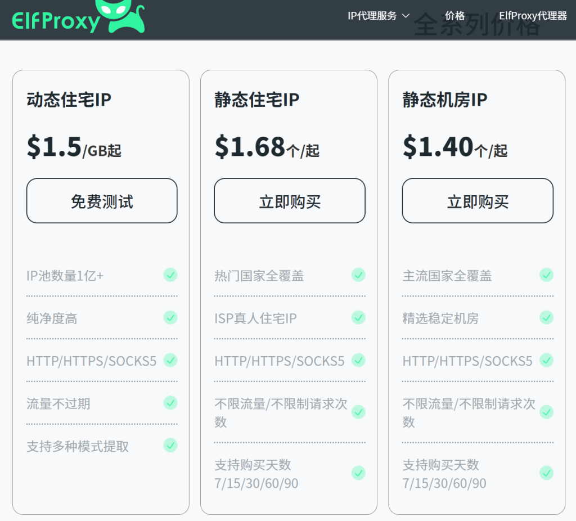This screenshot has height=521, width=576.
Task: Click the $1.40个/起 price text
Action: tap(455, 147)
